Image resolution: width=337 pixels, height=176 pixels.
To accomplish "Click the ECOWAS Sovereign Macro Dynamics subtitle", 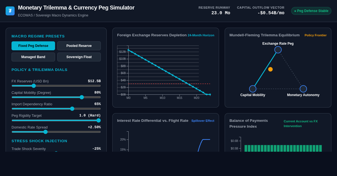I will (x=53, y=15).
